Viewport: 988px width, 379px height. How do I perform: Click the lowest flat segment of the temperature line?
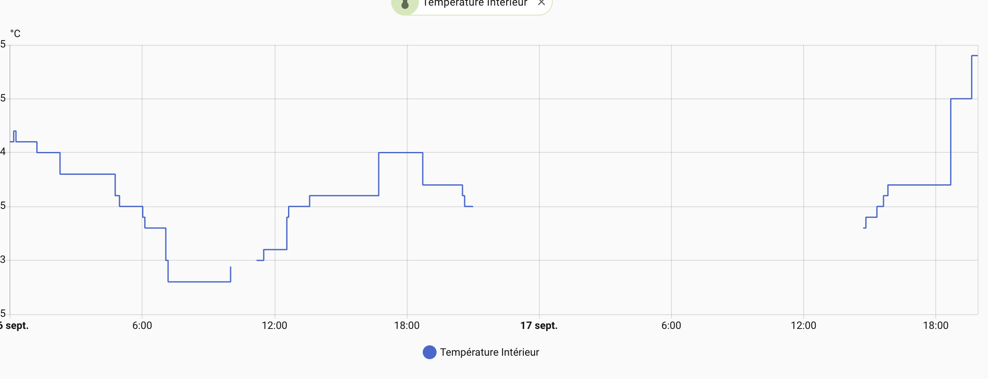[199, 282]
